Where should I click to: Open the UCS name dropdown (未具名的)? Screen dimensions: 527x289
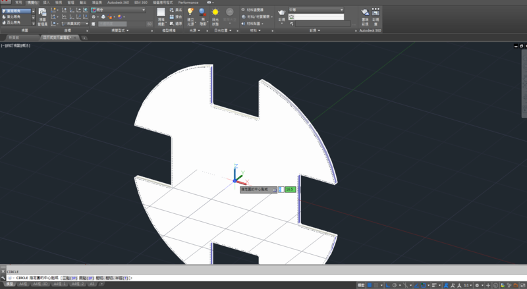pos(75,24)
